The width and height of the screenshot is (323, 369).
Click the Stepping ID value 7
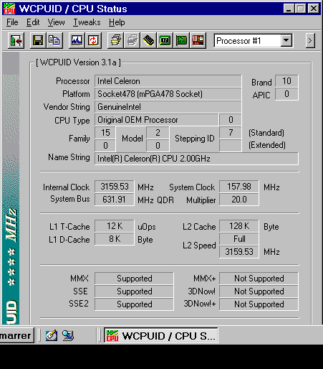(x=231, y=133)
